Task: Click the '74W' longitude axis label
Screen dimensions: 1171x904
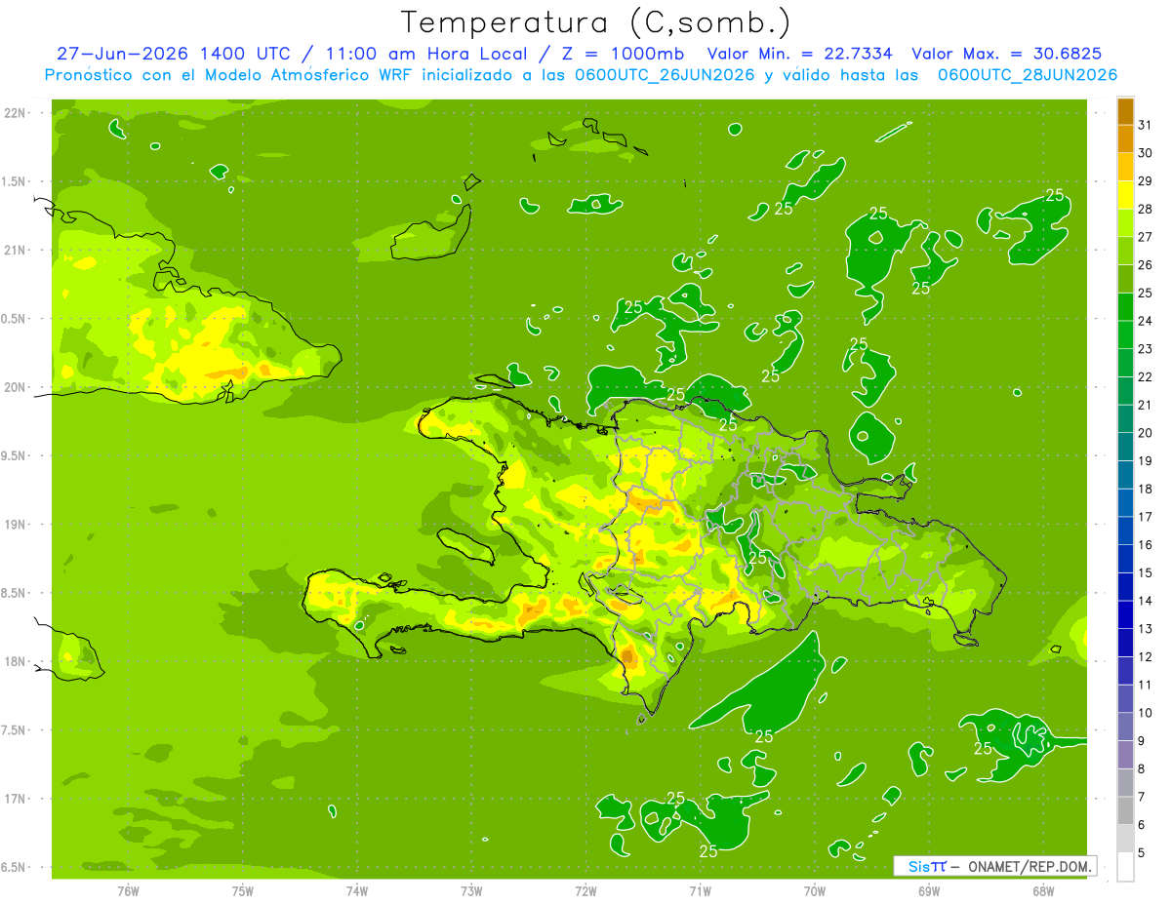Action: [357, 891]
